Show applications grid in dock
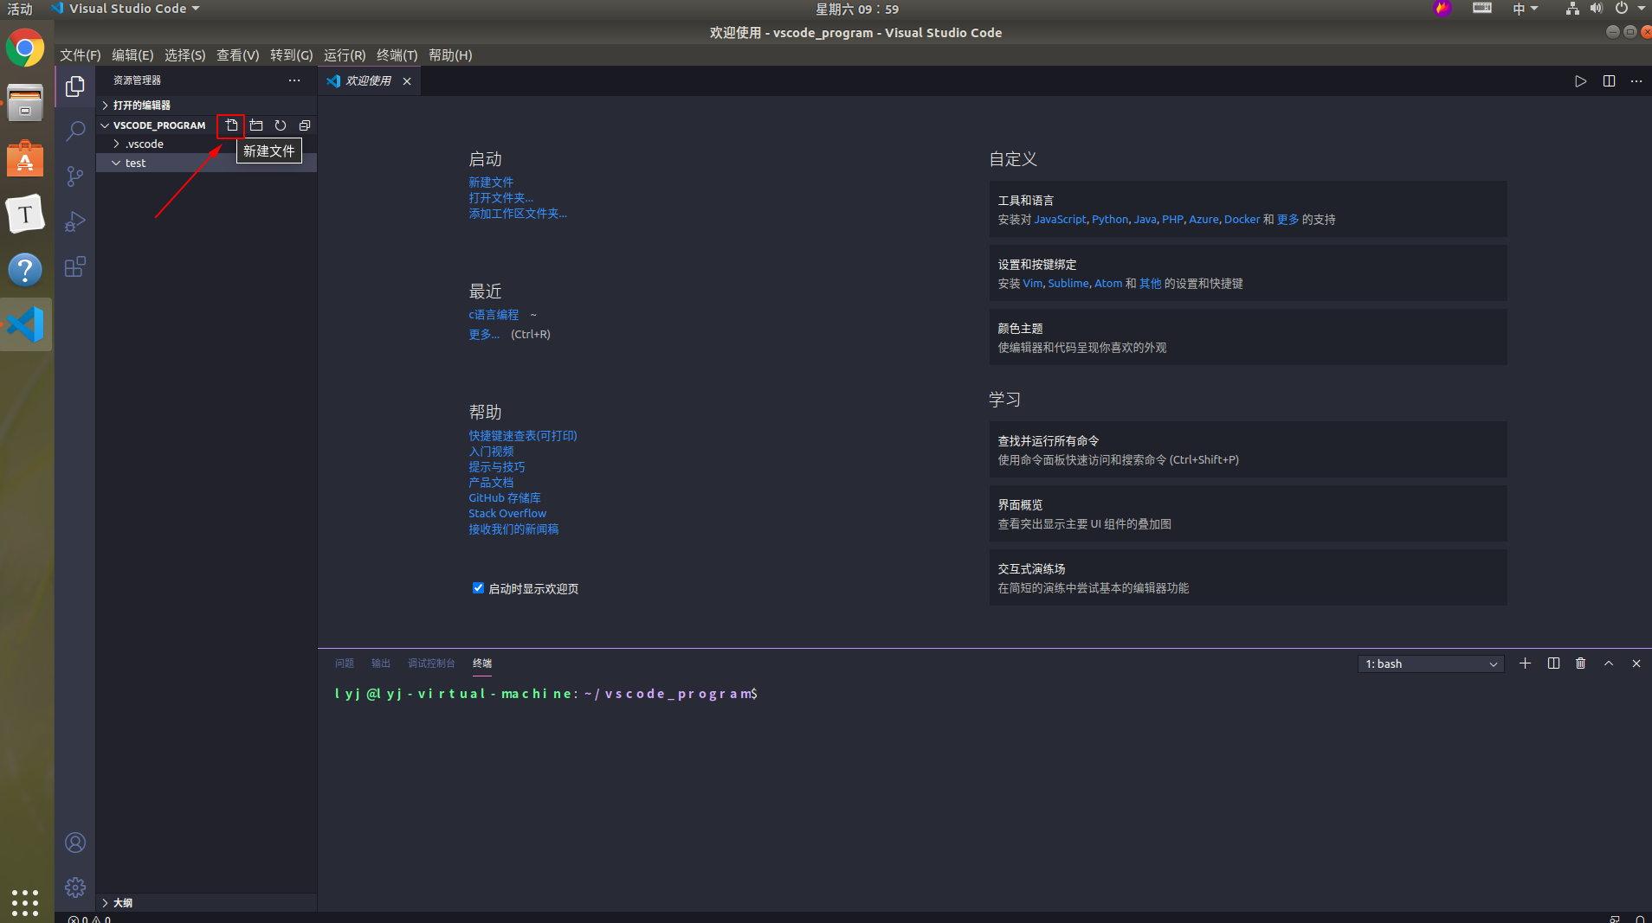The width and height of the screenshot is (1652, 923). coord(25,902)
